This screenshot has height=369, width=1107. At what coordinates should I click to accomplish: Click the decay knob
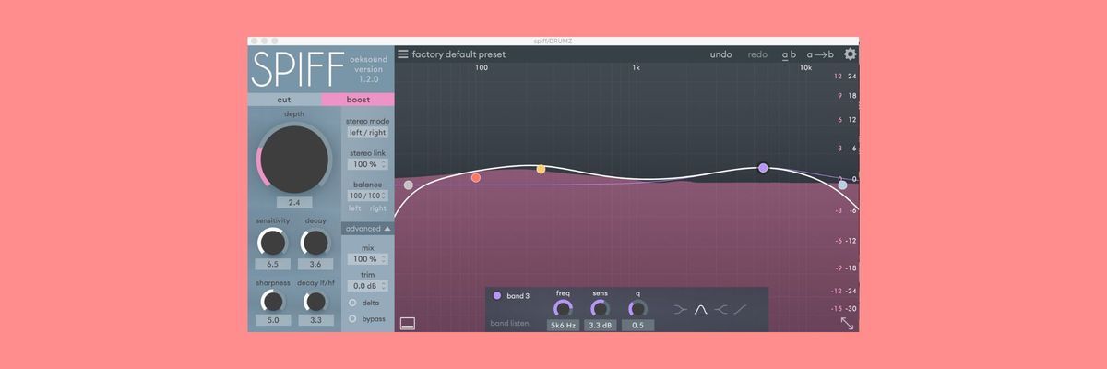[x=315, y=243]
